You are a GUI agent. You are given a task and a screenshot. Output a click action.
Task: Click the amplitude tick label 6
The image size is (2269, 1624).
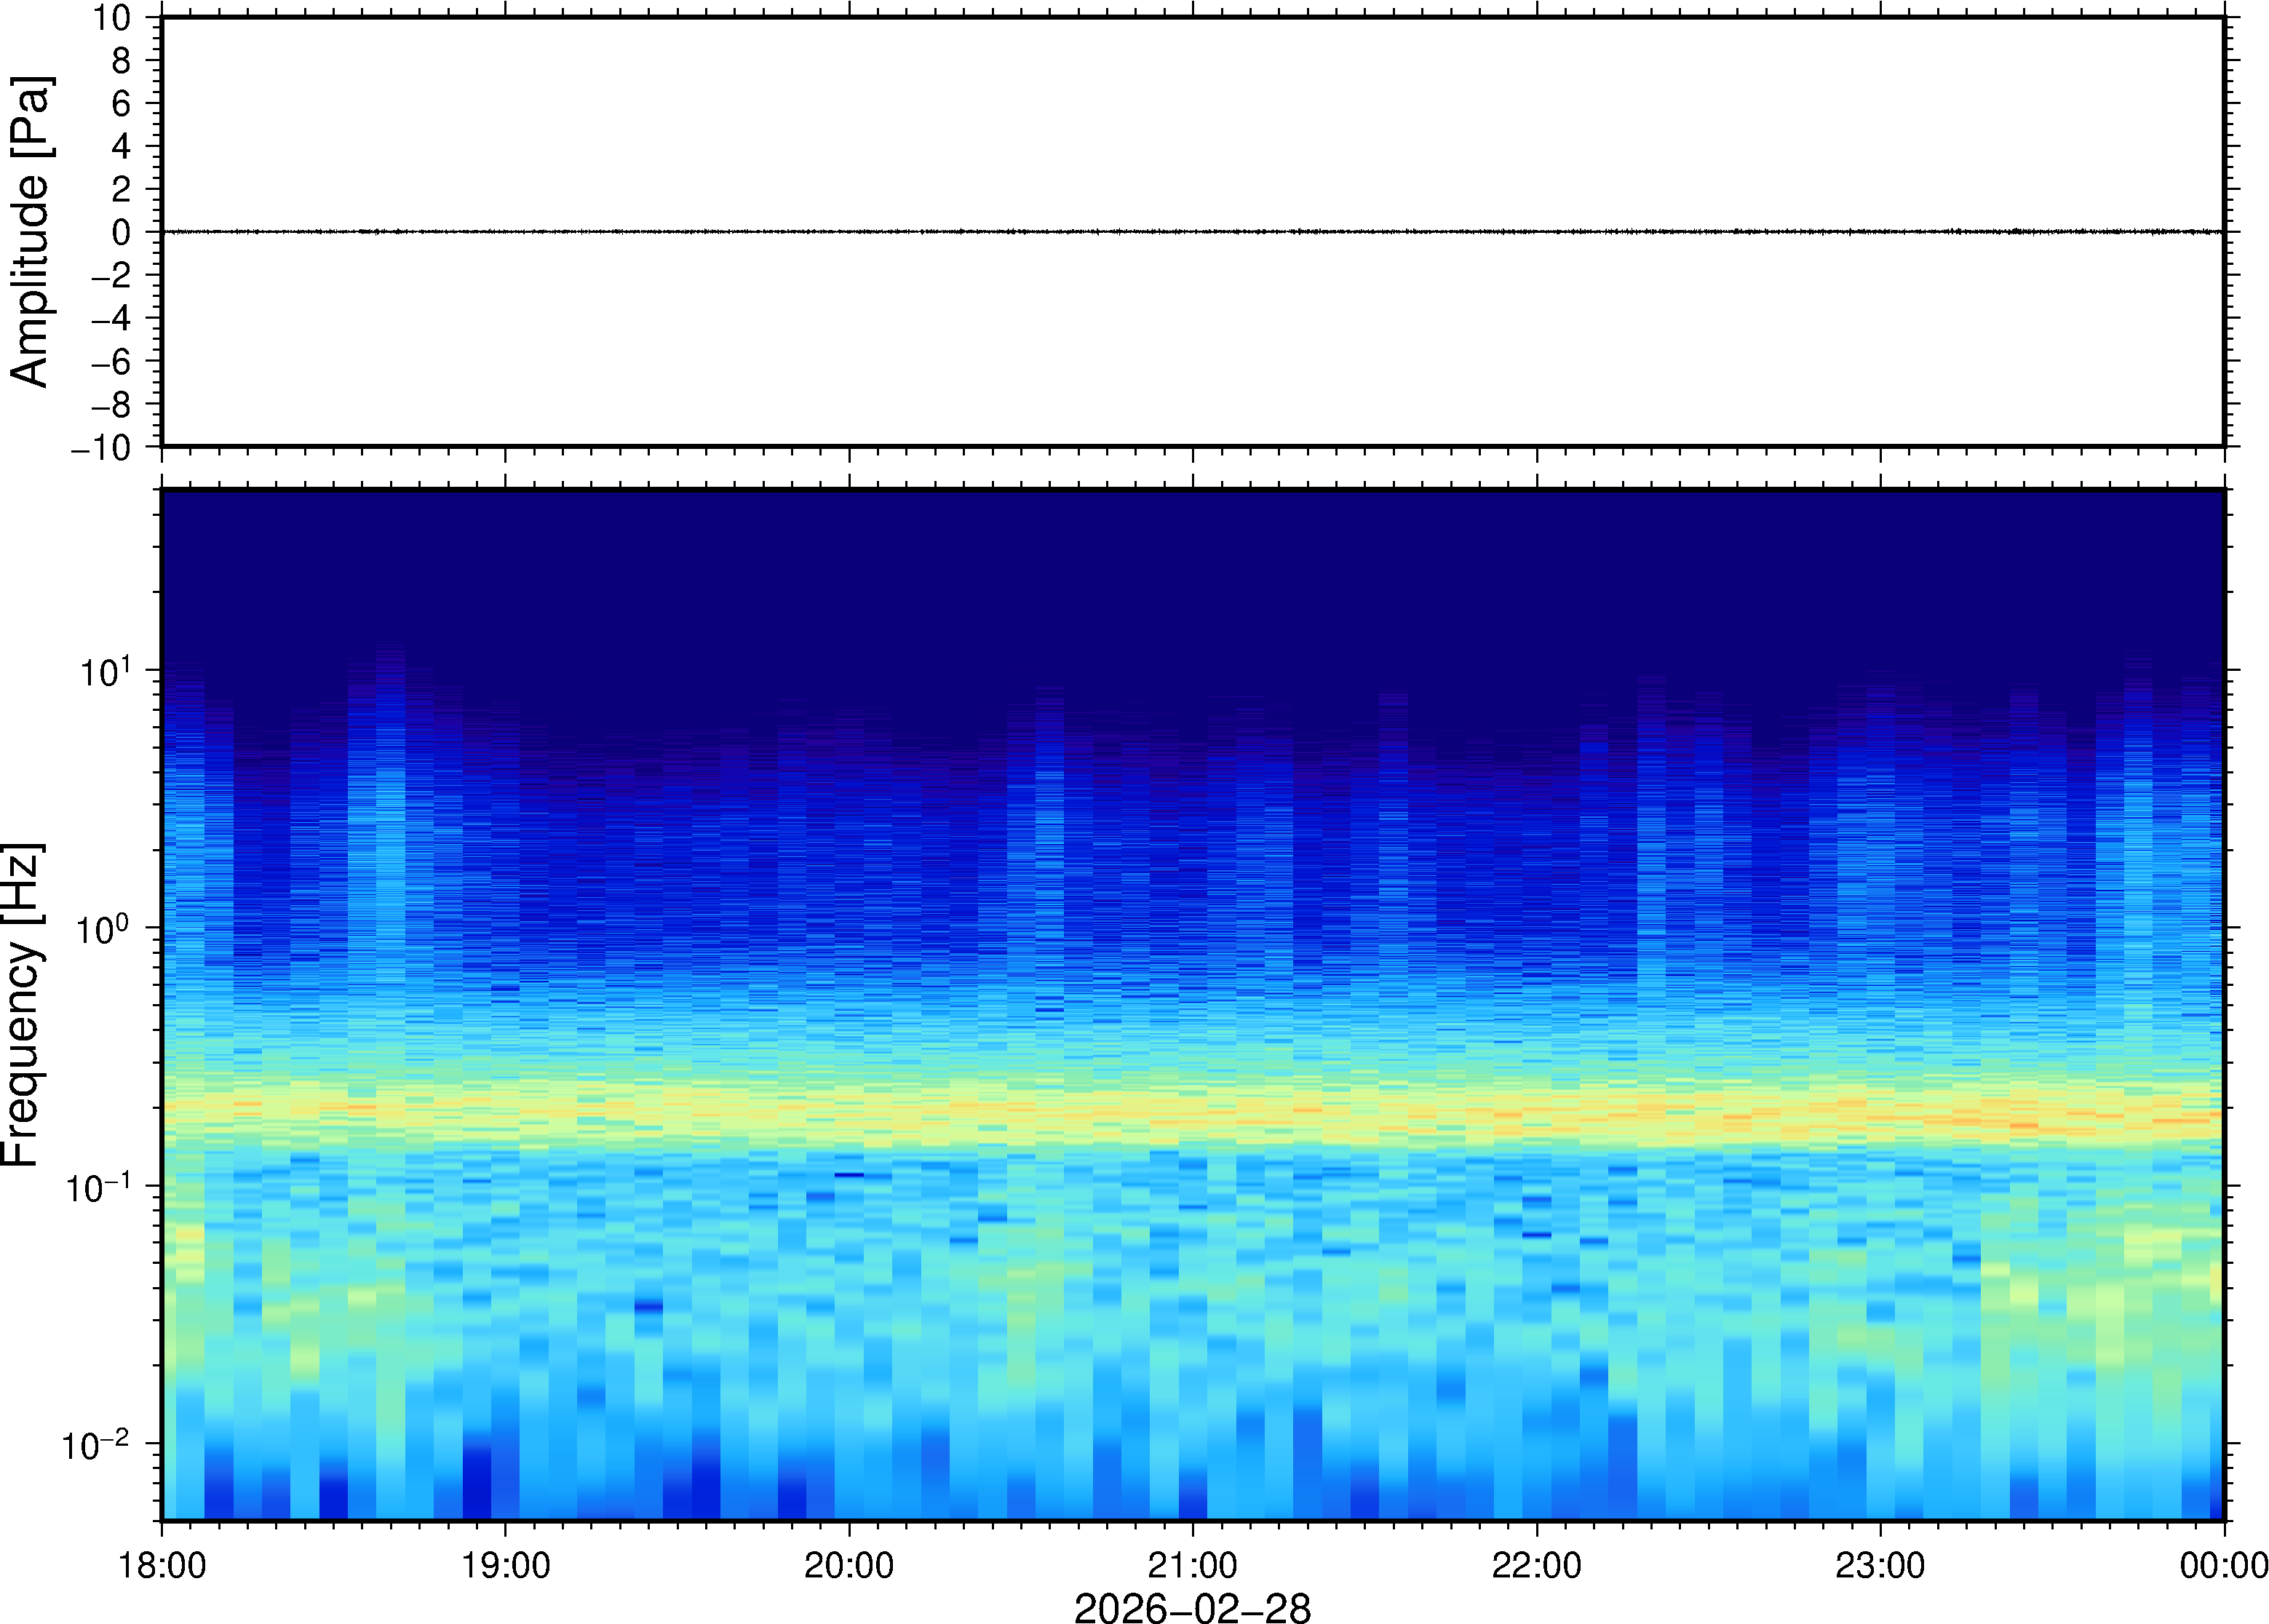pos(121,104)
